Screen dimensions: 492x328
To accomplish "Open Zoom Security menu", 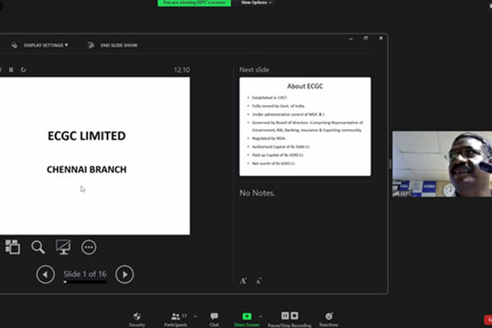I will (137, 319).
